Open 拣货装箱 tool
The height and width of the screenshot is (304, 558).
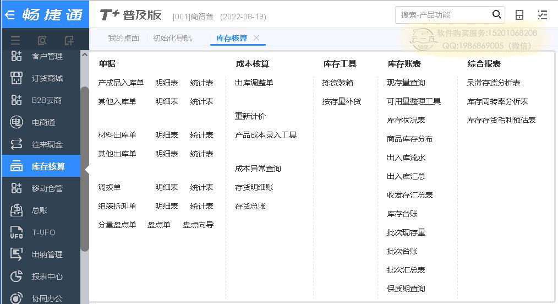click(338, 83)
